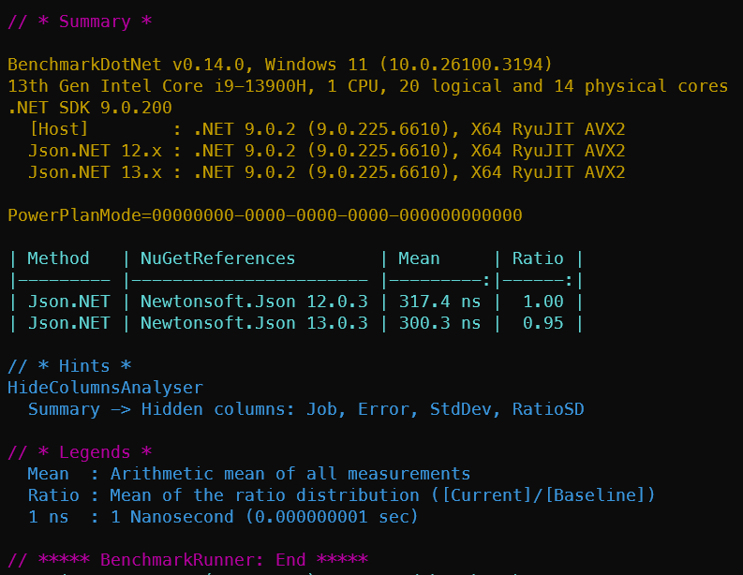
Task: Select "Newtonsoft.Json 13.0.3" cell
Action: pyautogui.click(x=254, y=323)
